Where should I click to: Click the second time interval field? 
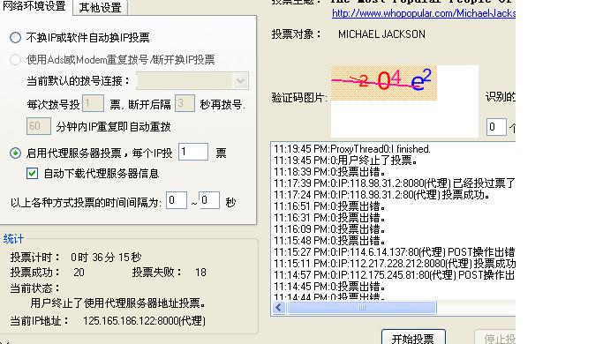point(209,200)
